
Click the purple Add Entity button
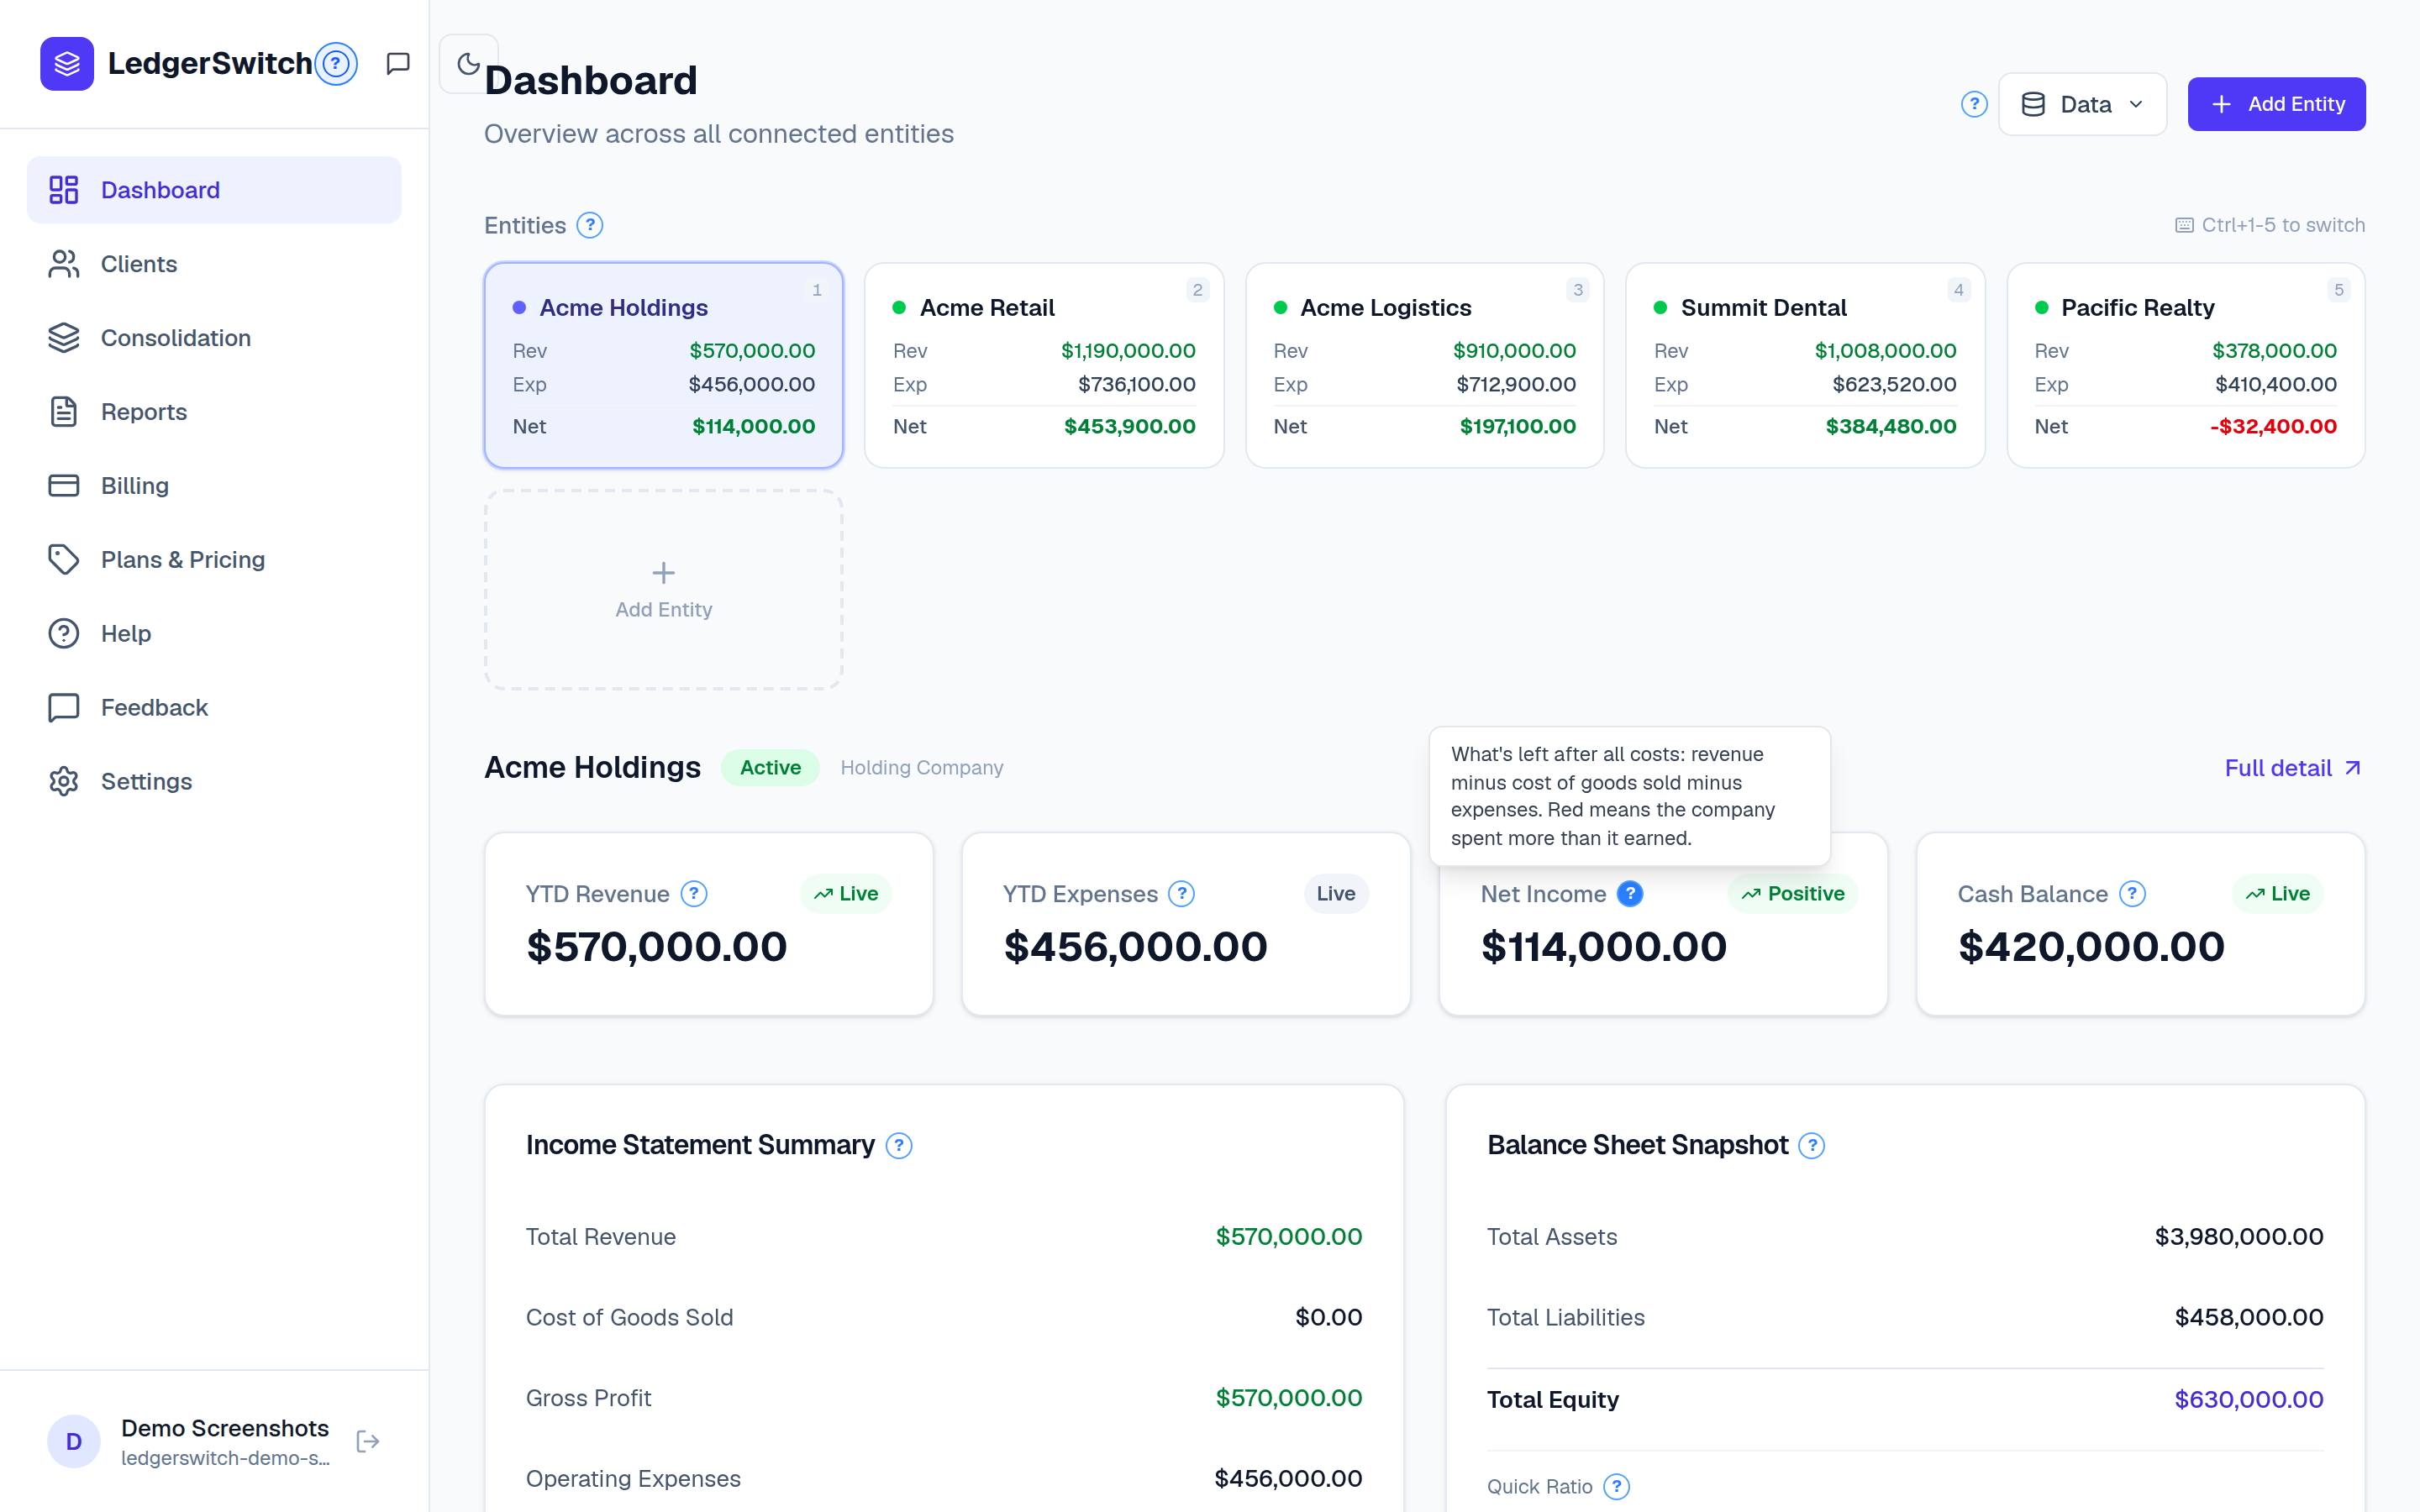point(2276,104)
